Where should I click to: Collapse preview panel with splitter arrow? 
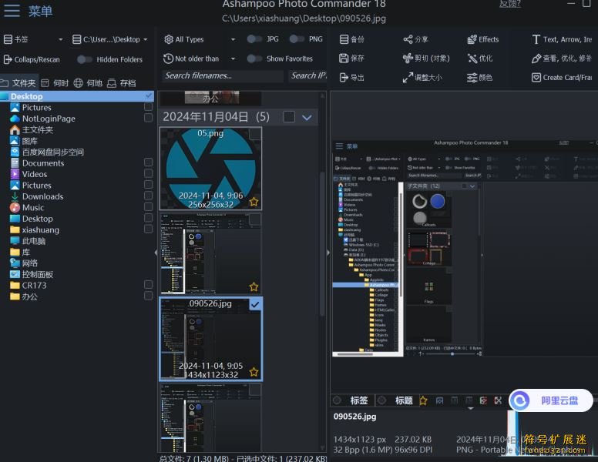coord(328,253)
